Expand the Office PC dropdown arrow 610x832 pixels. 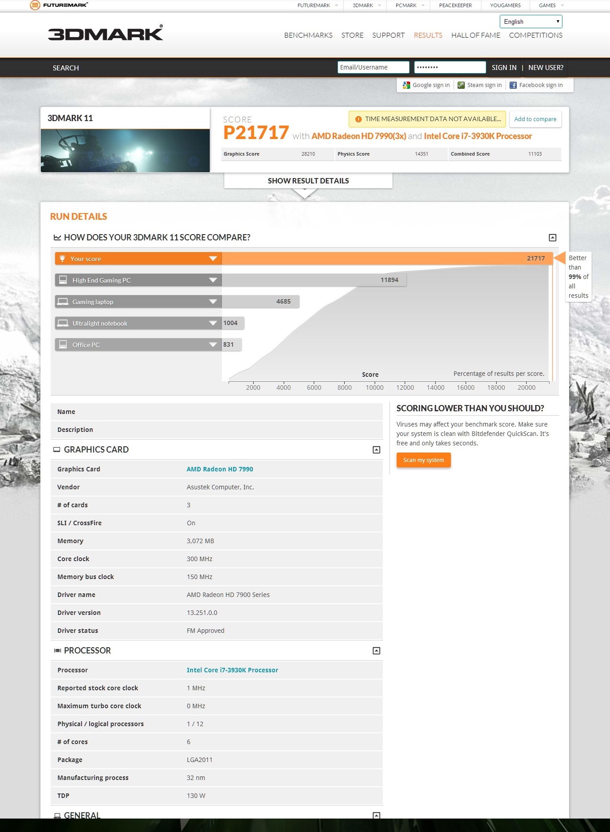click(213, 344)
